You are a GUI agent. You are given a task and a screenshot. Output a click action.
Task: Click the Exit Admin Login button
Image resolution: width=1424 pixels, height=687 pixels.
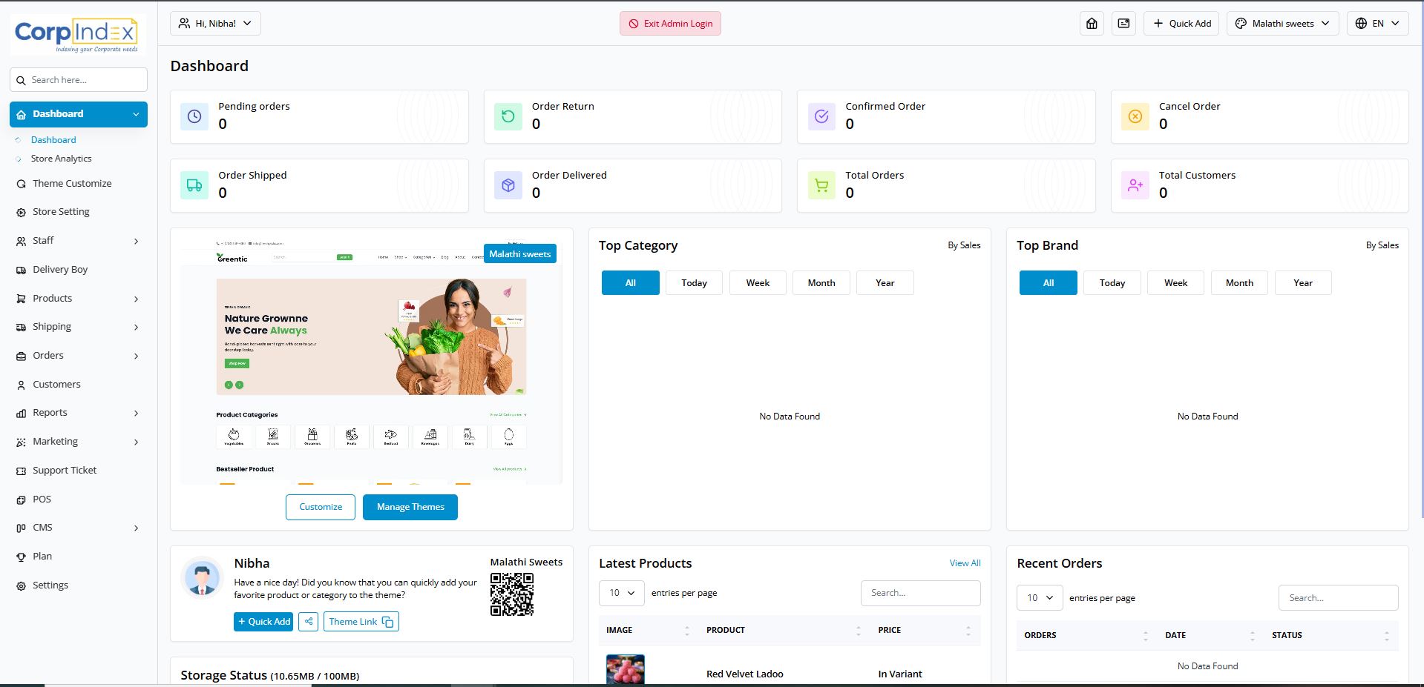[x=670, y=24]
